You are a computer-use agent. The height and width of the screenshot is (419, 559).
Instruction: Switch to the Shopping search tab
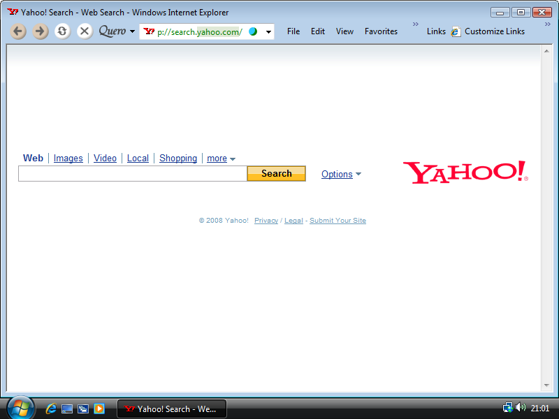178,159
